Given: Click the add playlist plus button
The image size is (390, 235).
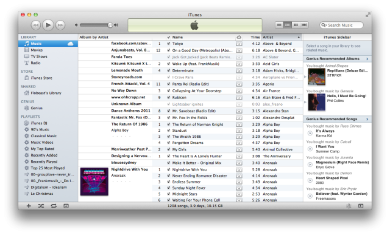Looking at the screenshot, I should 29,206.
